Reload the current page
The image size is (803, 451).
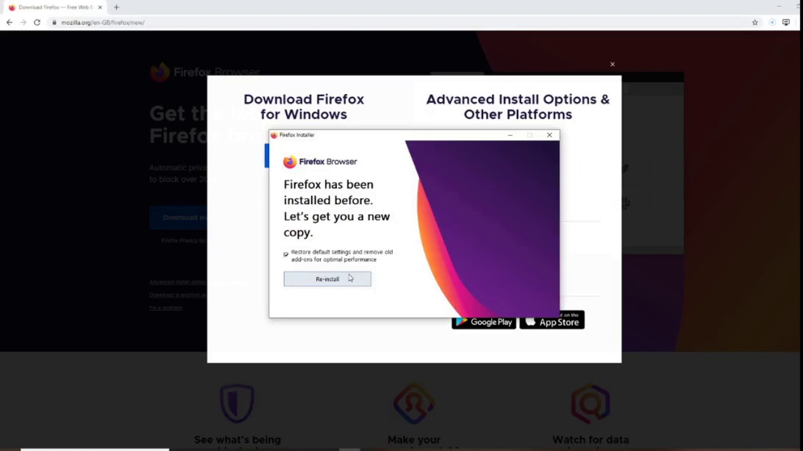click(x=37, y=23)
